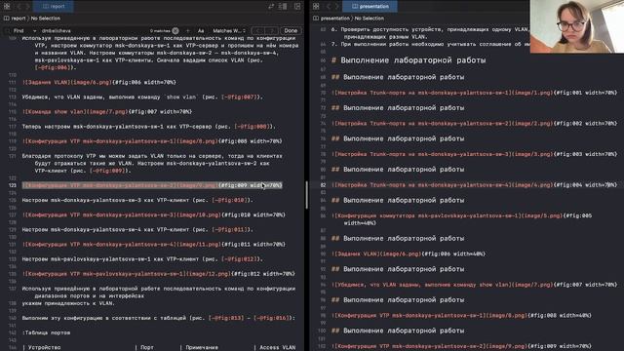Go back in report editor history
The width and height of the screenshot is (624, 351).
pos(18,7)
